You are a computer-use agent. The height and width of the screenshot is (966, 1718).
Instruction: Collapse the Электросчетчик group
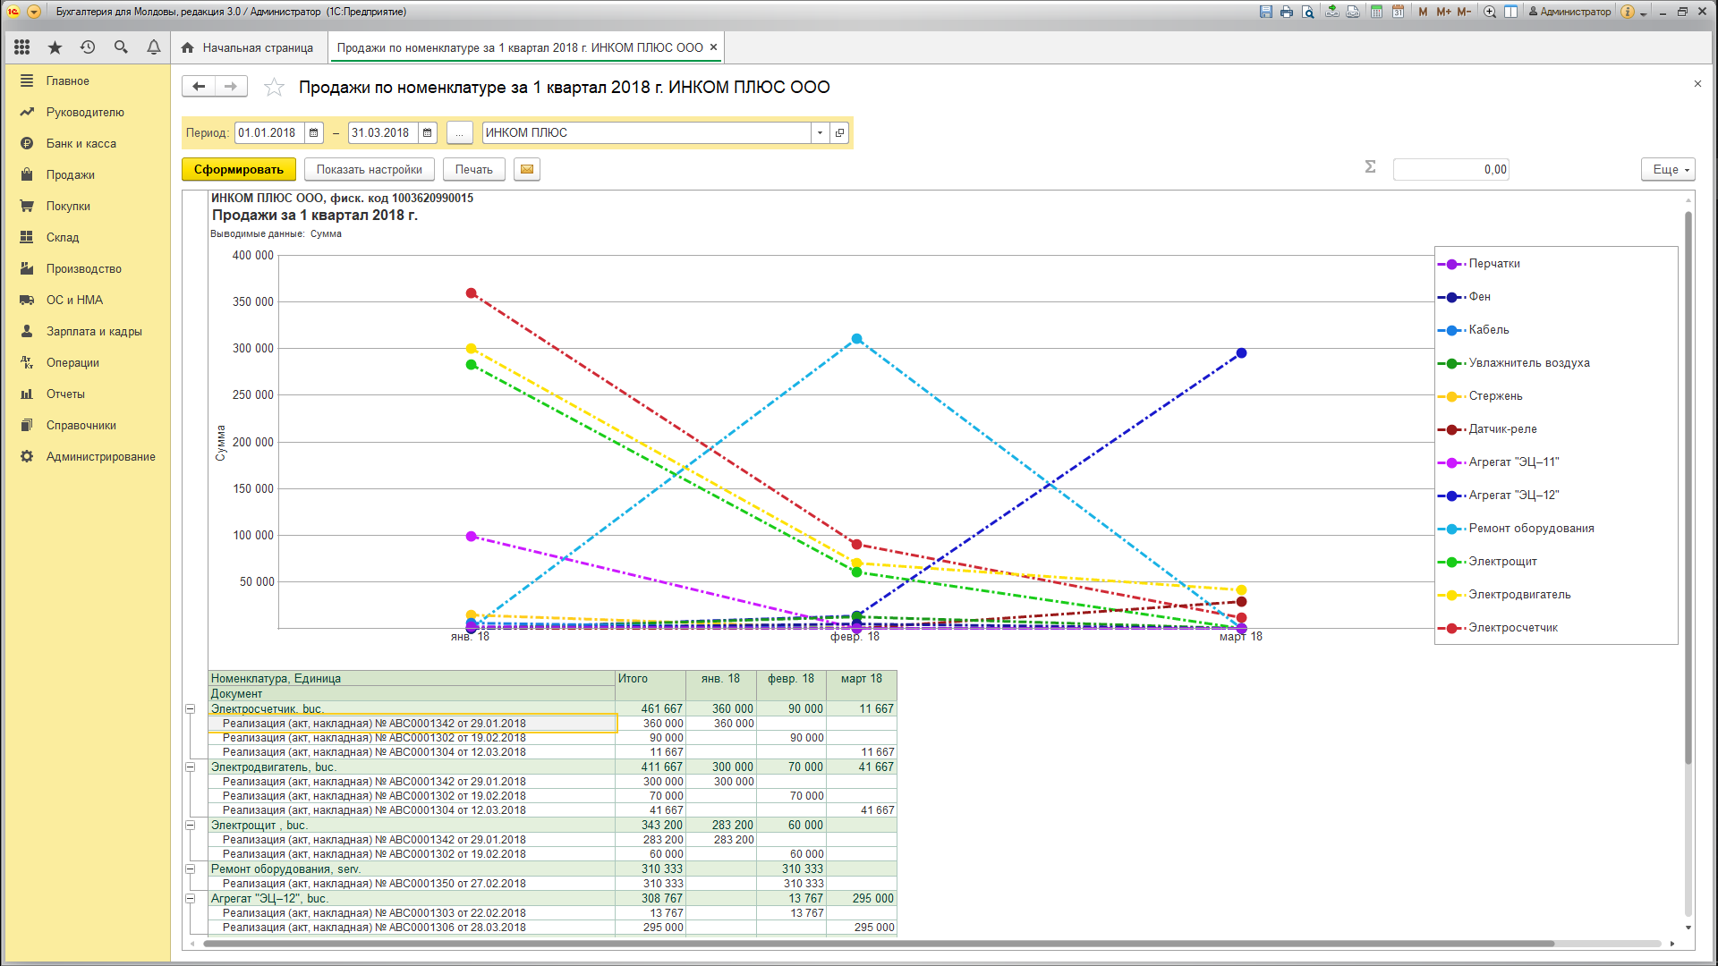pos(190,708)
